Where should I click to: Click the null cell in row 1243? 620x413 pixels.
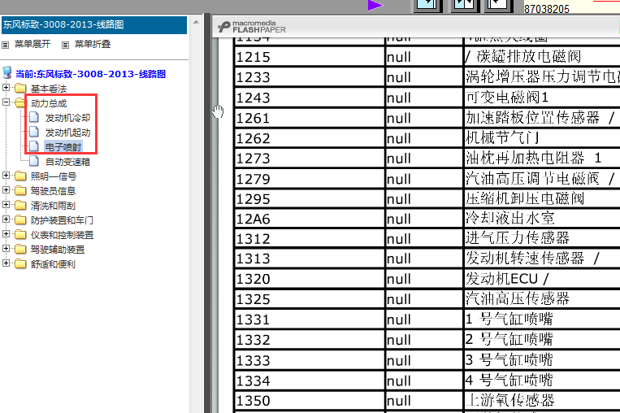coord(424,98)
